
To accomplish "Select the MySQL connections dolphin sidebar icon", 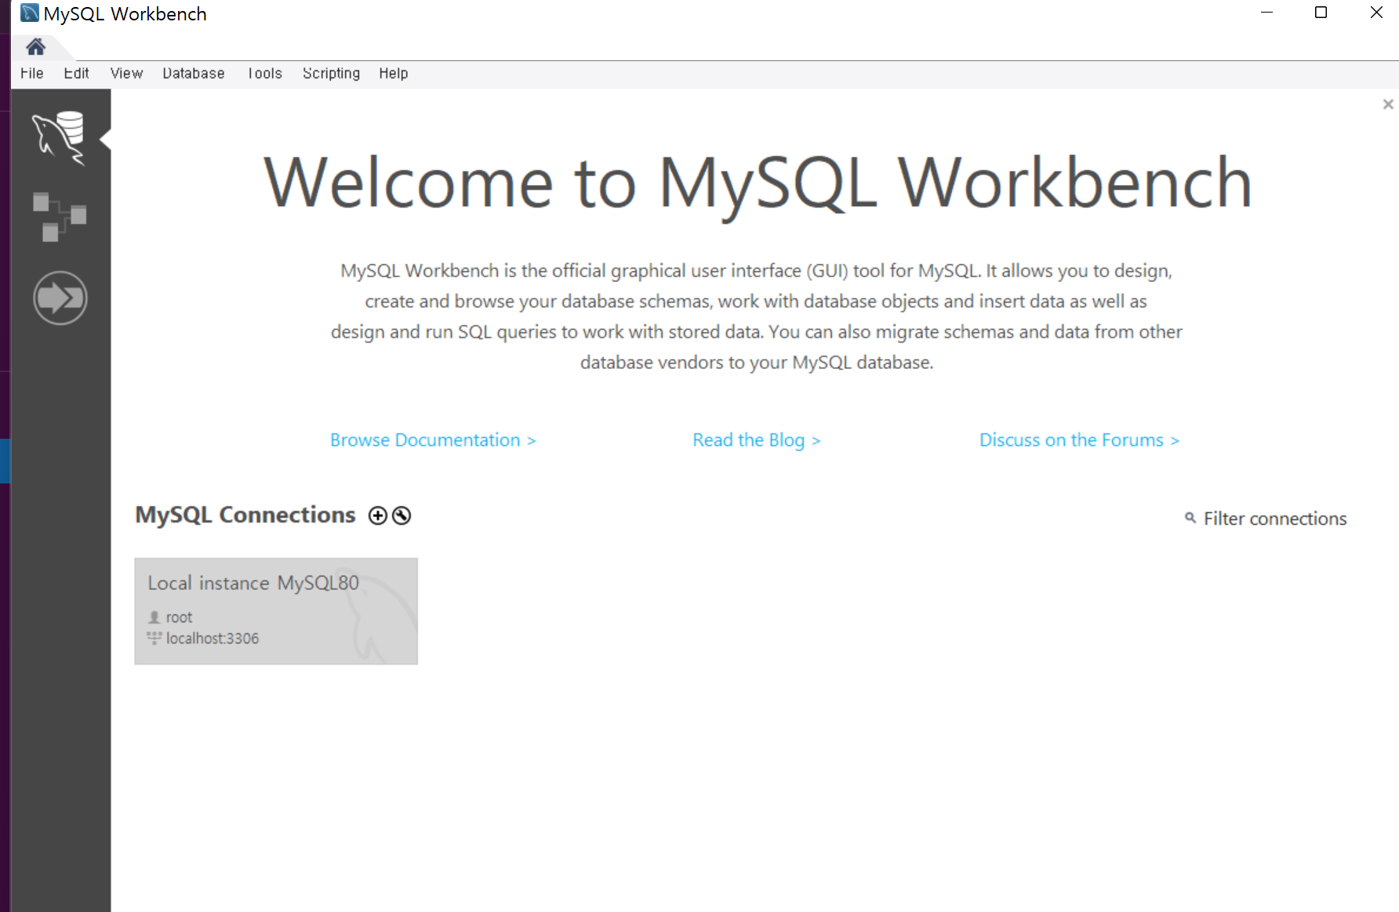I will (59, 138).
